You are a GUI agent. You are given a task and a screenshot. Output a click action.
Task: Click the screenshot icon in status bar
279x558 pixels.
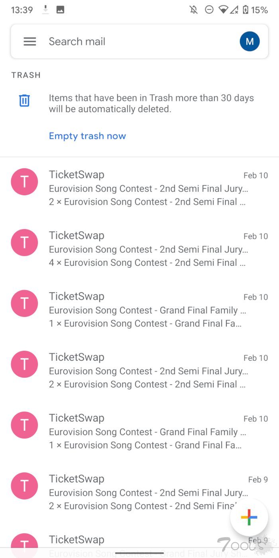pos(60,10)
